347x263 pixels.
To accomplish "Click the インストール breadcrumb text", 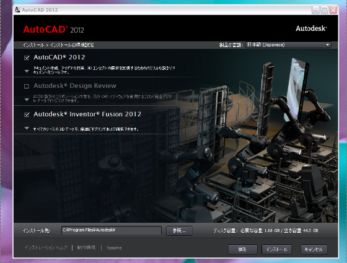I will click(33, 45).
